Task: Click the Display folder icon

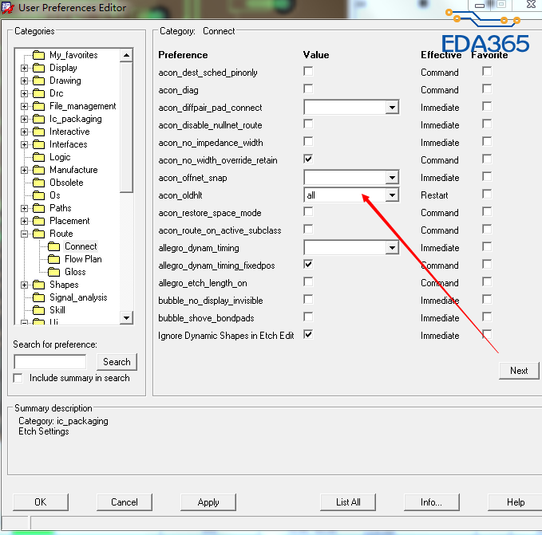Action: pos(38,68)
